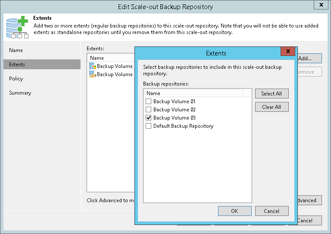Check the Backup Volume 01 checkbox
This screenshot has height=234, width=331.
[x=149, y=102]
